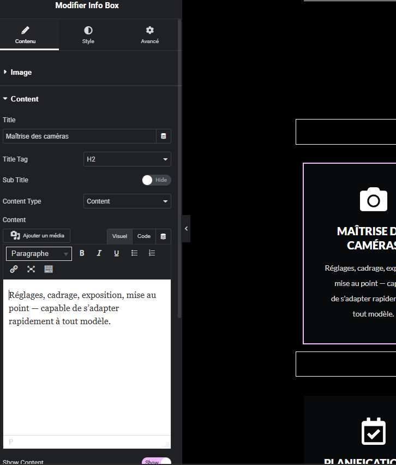Viewport: 396px width, 465px height.
Task: Open the Paragraphe format dropdown
Action: pos(39,254)
